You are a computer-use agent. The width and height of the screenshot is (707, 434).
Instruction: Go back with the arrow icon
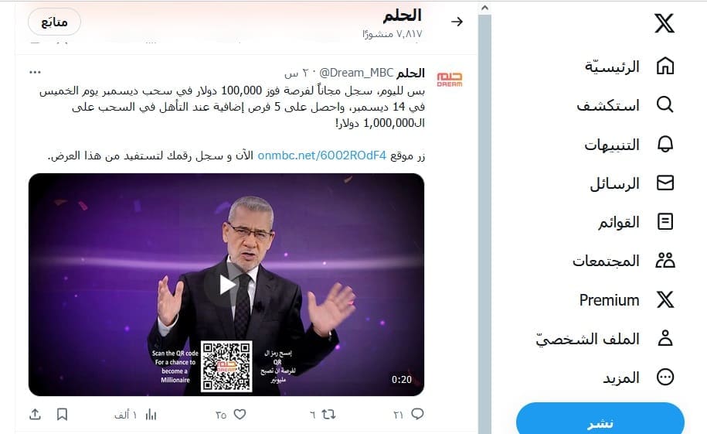tap(457, 22)
